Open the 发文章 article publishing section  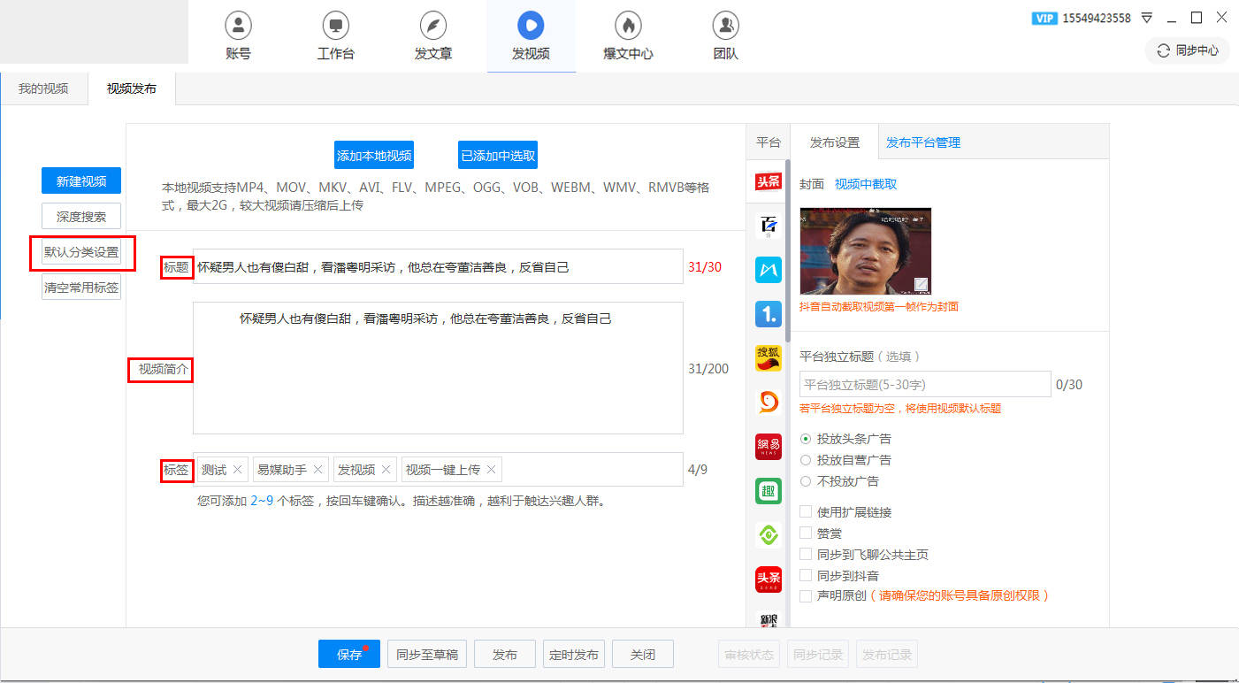[432, 35]
